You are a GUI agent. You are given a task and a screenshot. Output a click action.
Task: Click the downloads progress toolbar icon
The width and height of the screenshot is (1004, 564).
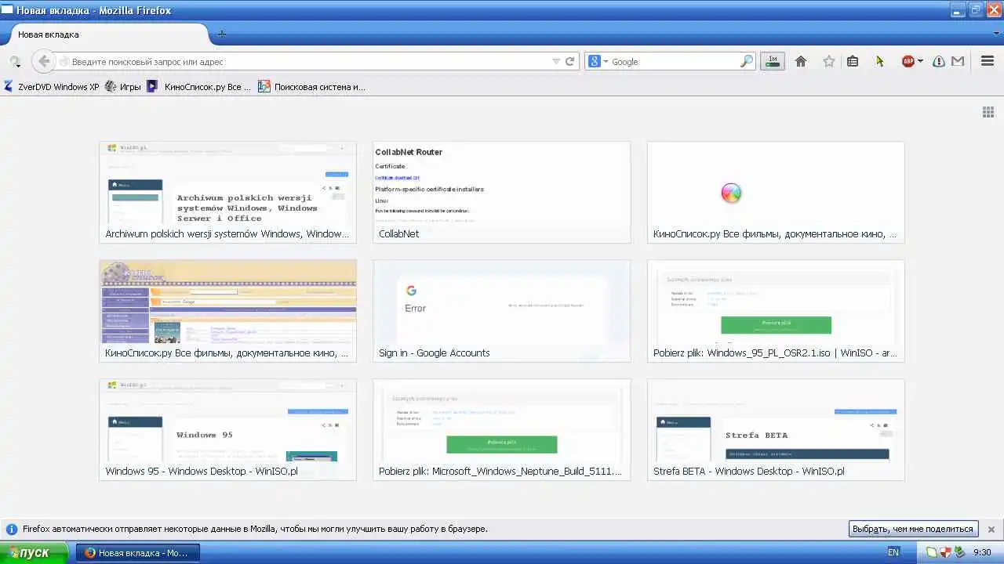pyautogui.click(x=773, y=61)
